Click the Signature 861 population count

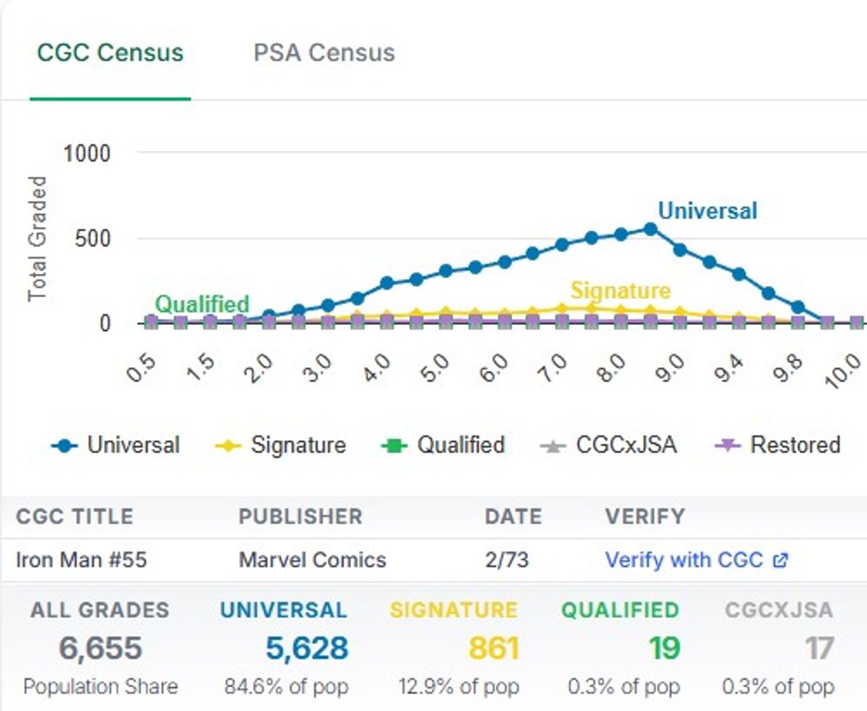tap(494, 648)
